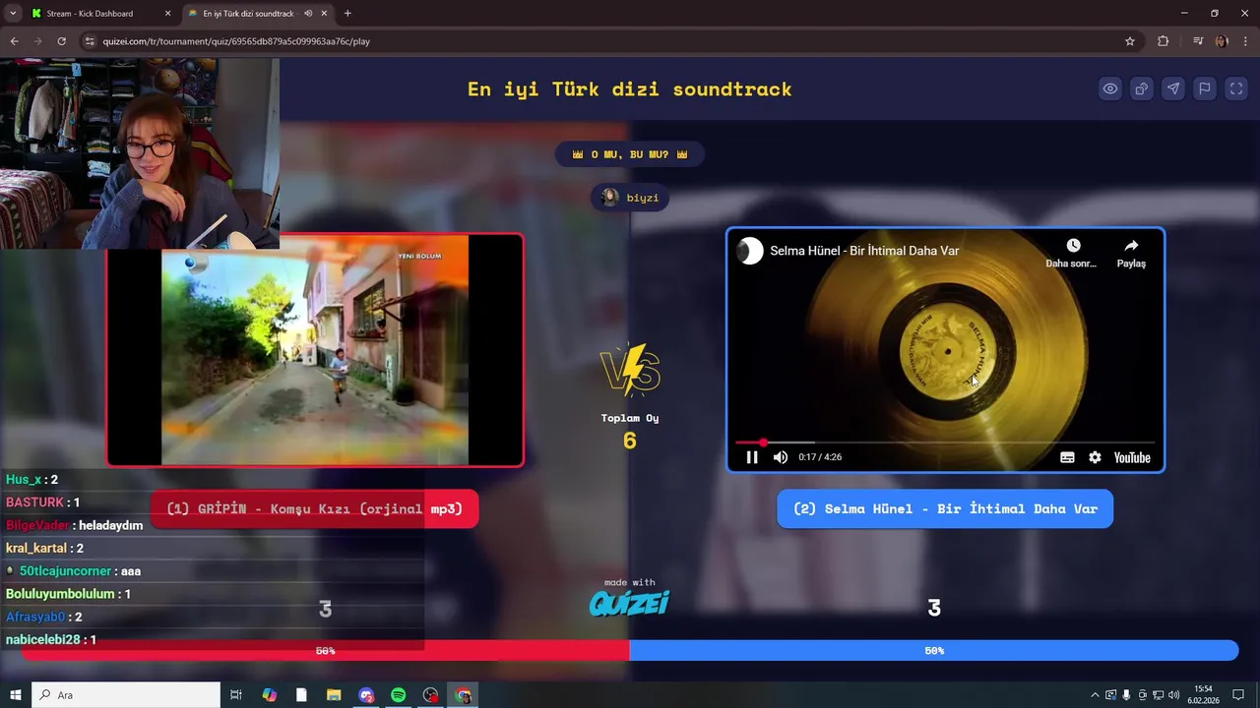Go back in browser
This screenshot has height=708, width=1260.
[x=14, y=41]
